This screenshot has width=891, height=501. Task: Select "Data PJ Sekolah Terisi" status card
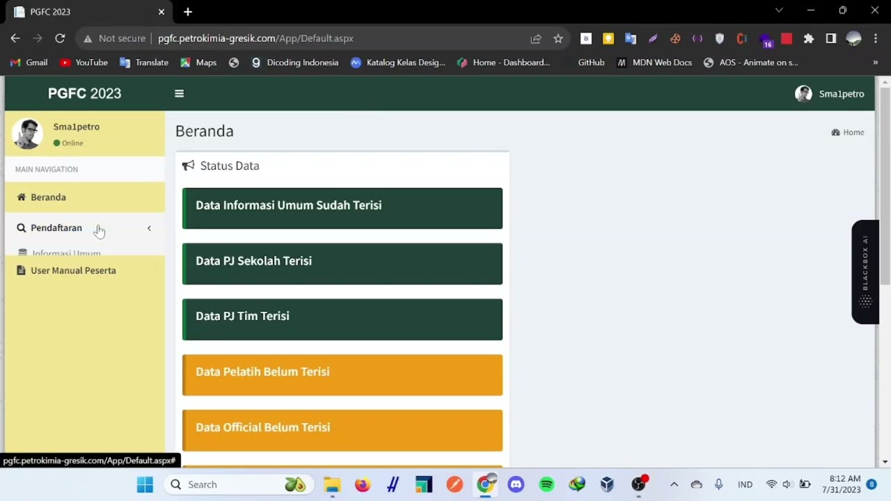(342, 264)
